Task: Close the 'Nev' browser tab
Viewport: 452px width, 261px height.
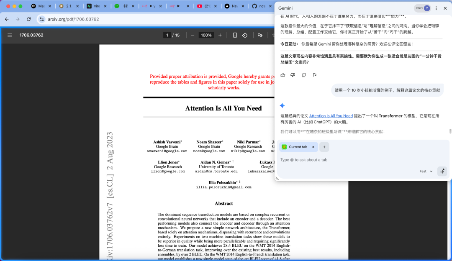Action: 243,6
